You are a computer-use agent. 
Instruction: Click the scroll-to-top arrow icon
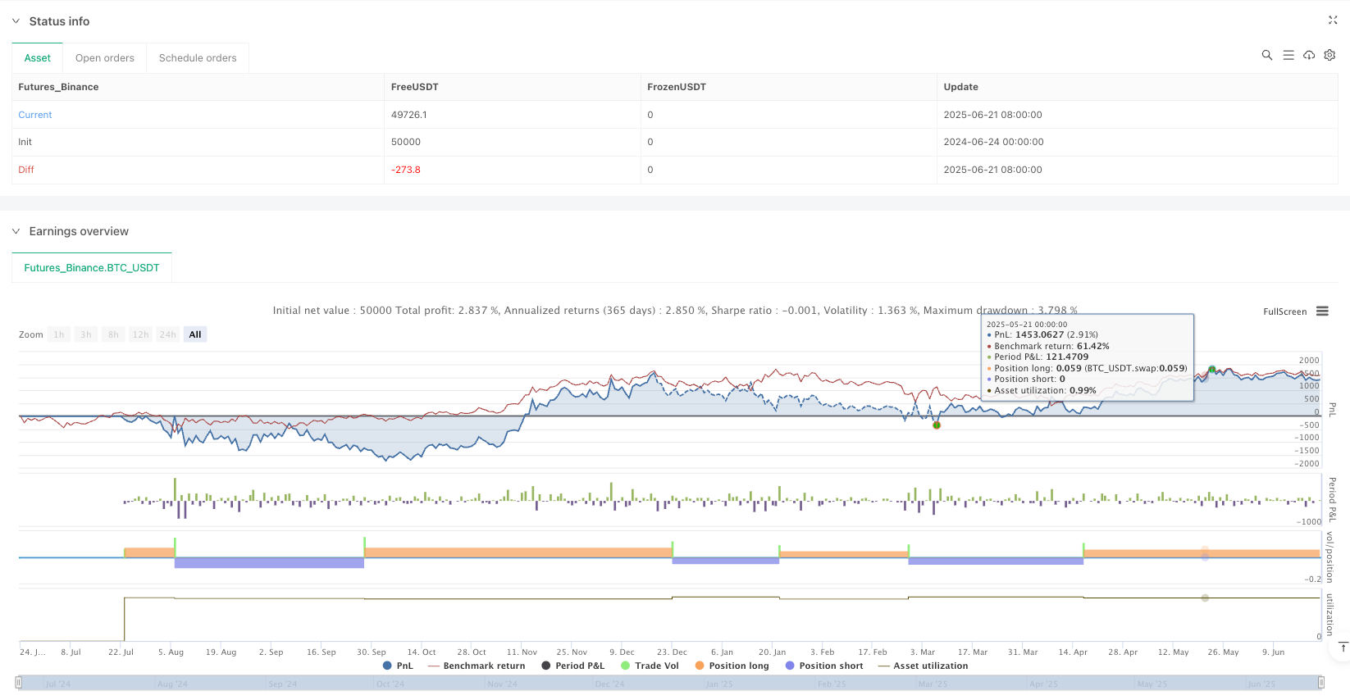click(1343, 648)
